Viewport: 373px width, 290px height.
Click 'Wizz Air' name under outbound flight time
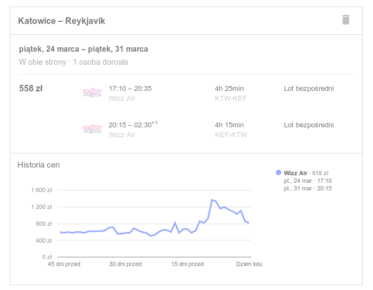coord(122,98)
